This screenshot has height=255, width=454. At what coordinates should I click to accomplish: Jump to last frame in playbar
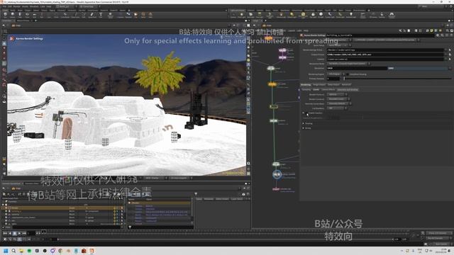point(24,233)
